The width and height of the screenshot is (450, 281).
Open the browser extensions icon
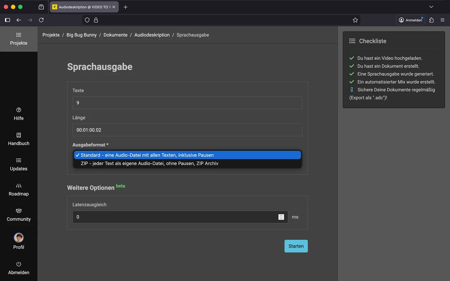click(x=432, y=20)
